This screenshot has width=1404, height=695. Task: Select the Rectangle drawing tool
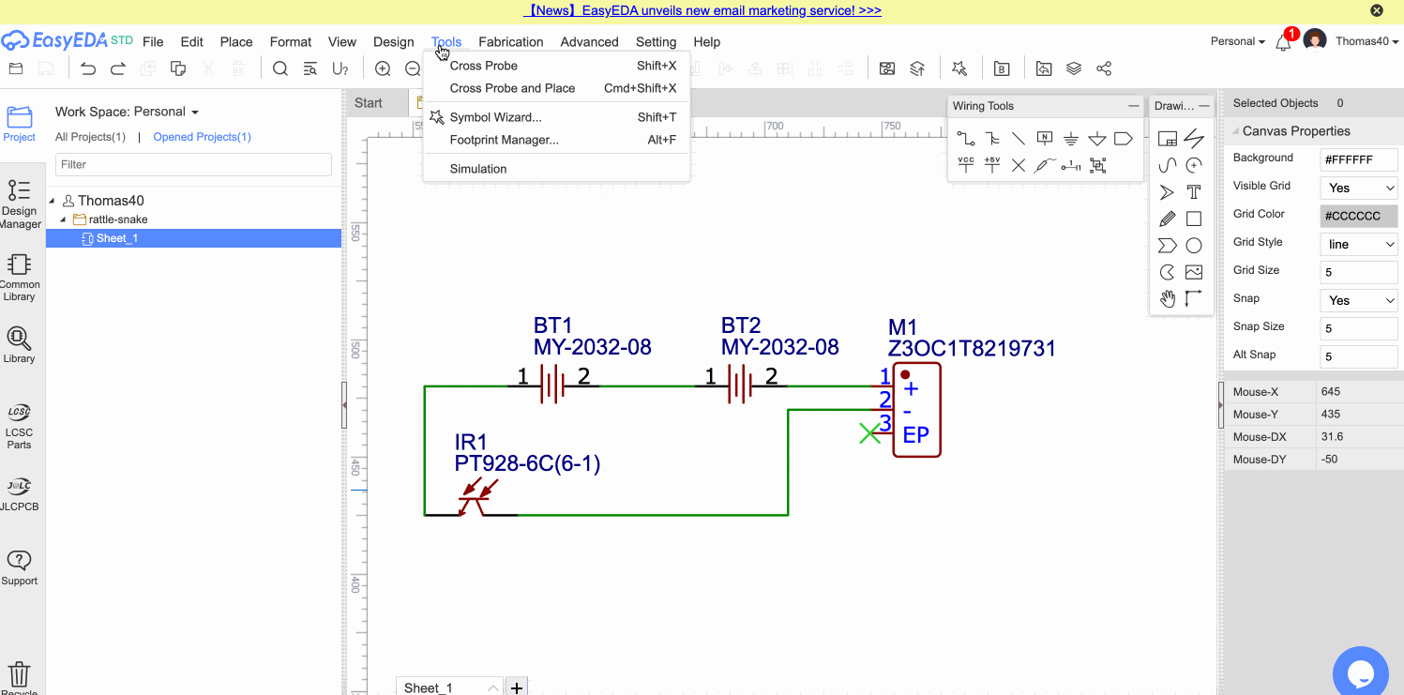[1194, 219]
